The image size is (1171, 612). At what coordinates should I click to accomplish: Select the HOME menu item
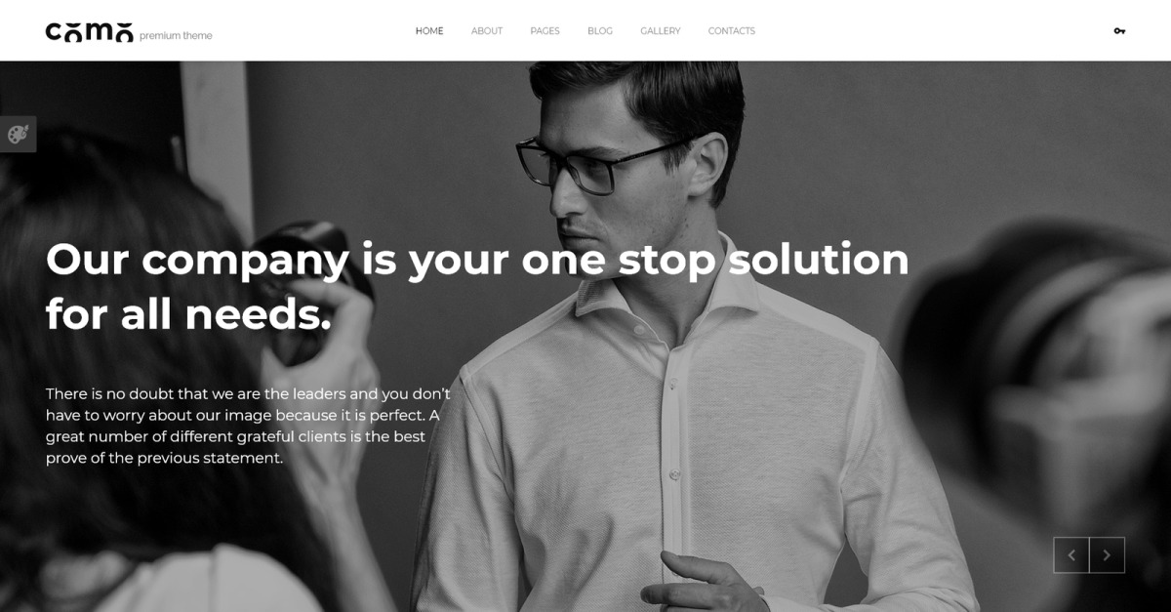click(x=429, y=31)
